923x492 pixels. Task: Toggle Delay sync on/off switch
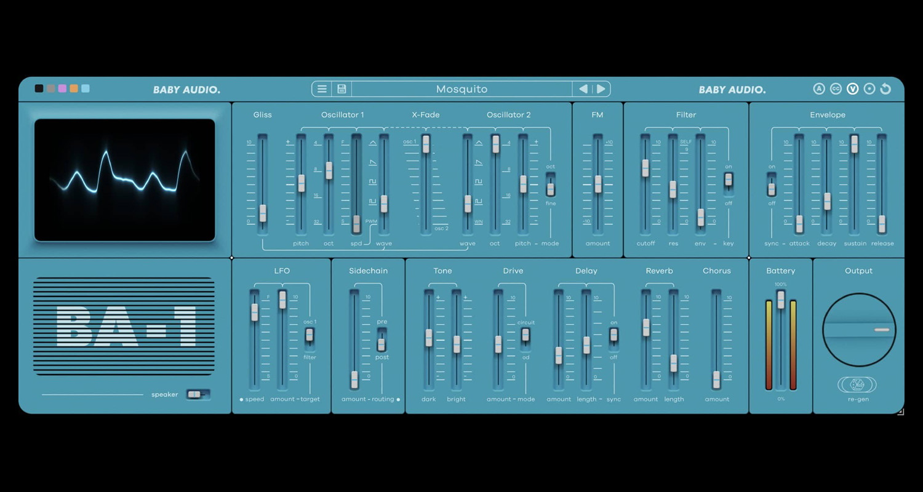click(613, 339)
